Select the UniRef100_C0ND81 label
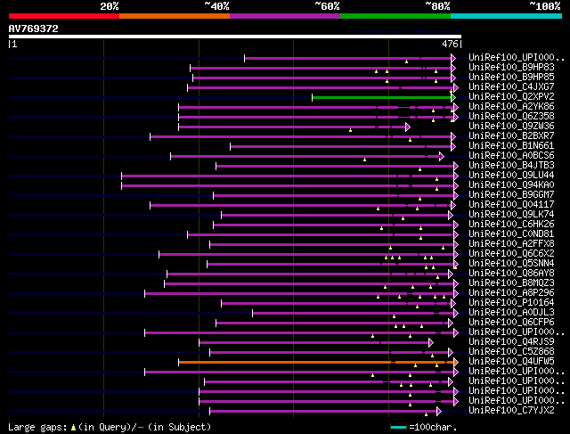This screenshot has width=570, height=434. pos(511,234)
